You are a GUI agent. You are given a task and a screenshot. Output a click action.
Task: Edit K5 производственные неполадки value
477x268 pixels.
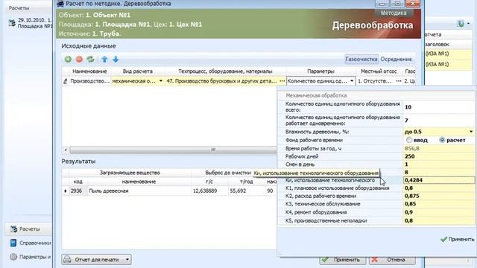click(x=439, y=220)
